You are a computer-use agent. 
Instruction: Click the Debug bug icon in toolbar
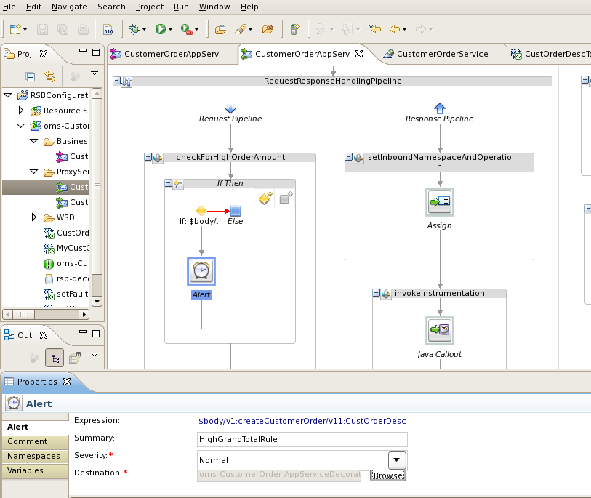134,29
